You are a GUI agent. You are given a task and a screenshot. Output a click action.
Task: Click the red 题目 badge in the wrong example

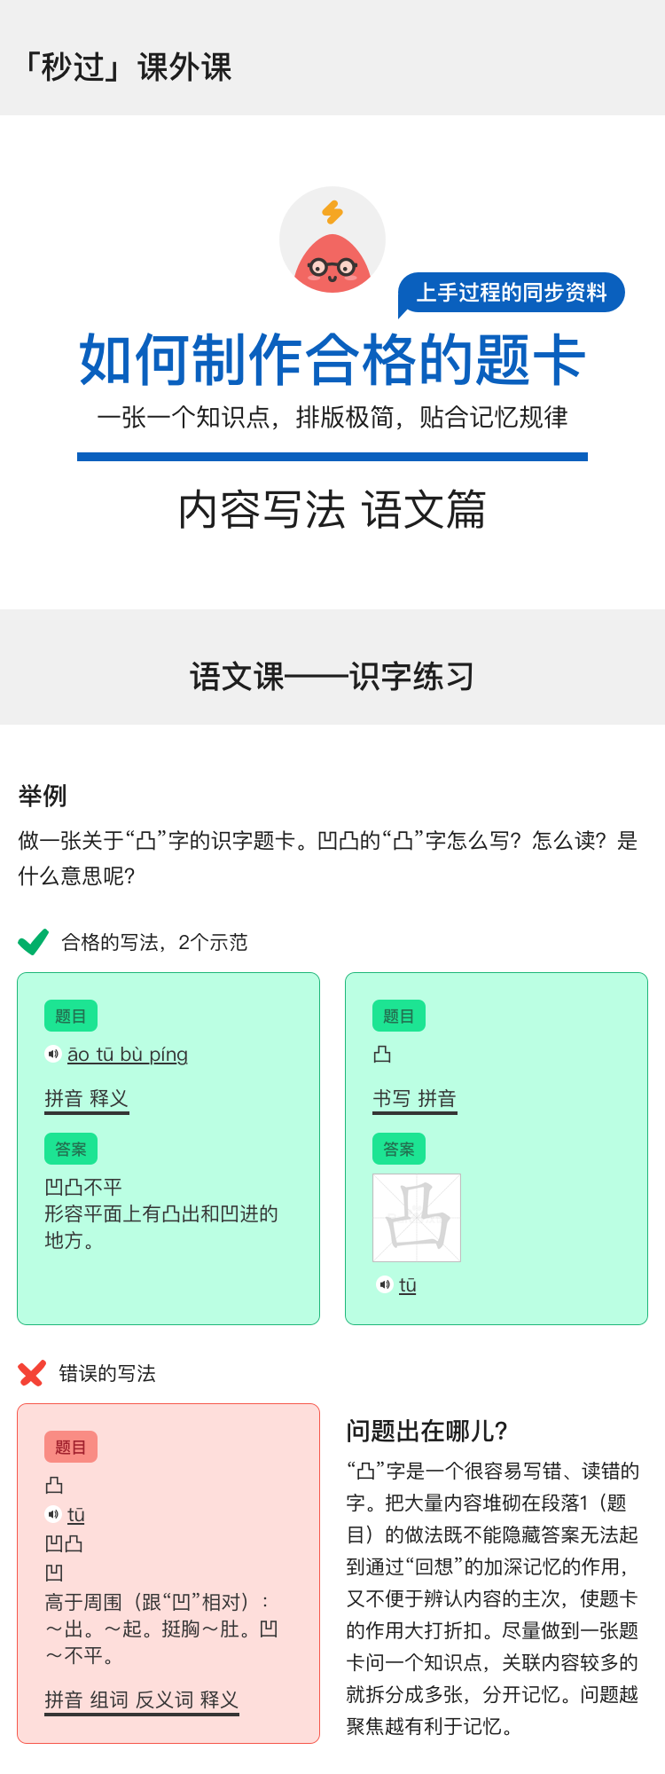click(x=71, y=1448)
